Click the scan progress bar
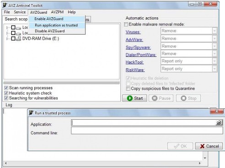 point(62,82)
